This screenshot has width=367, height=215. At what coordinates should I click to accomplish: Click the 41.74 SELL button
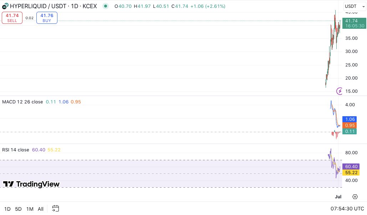12,18
